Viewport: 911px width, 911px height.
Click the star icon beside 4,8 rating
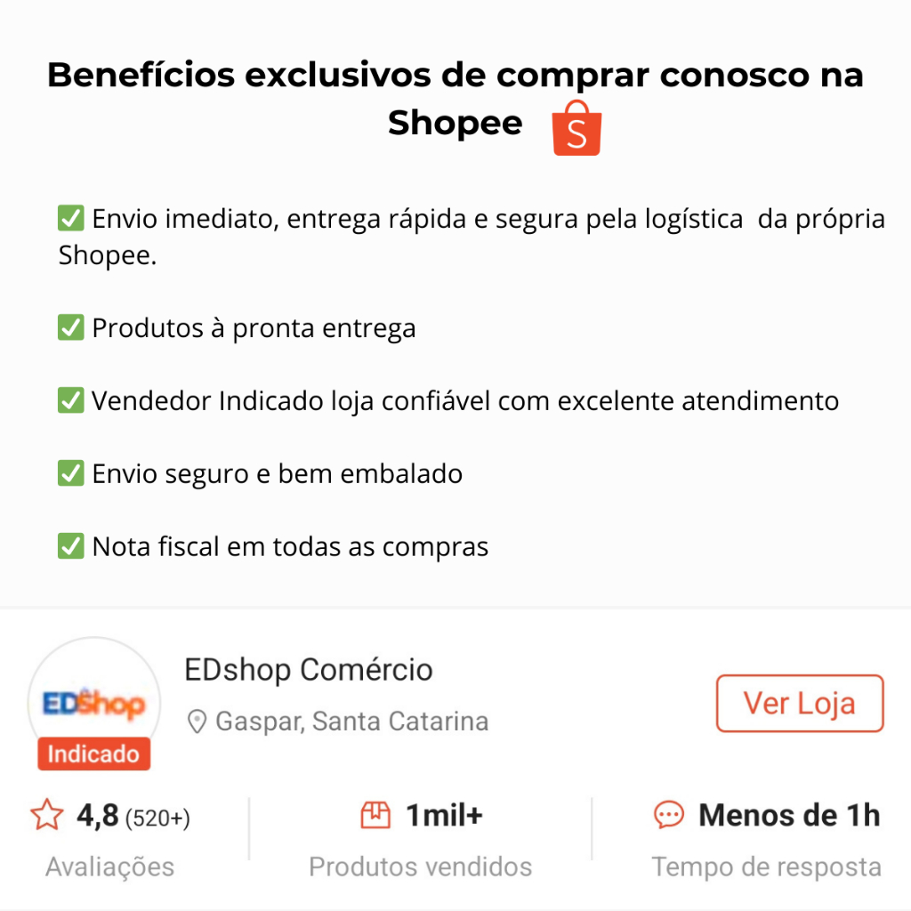point(47,815)
